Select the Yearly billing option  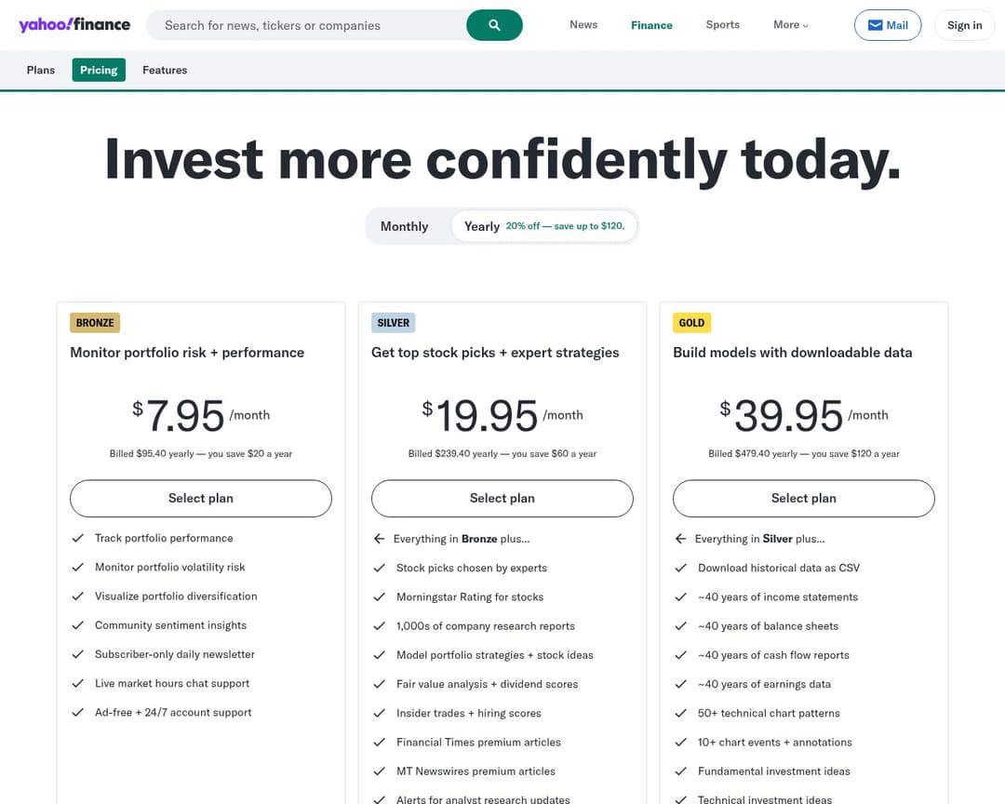[481, 226]
